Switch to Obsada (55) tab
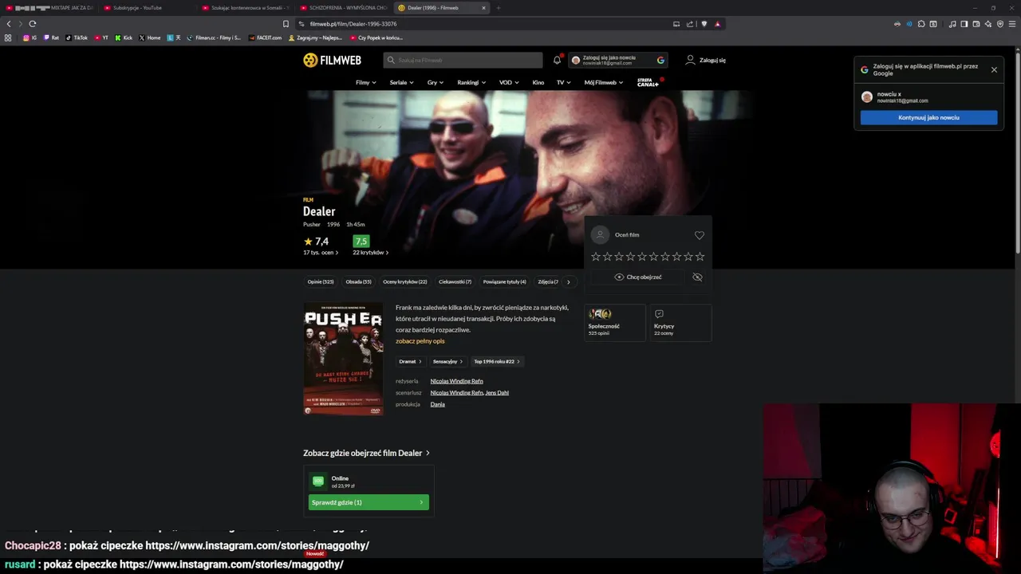 tap(358, 281)
